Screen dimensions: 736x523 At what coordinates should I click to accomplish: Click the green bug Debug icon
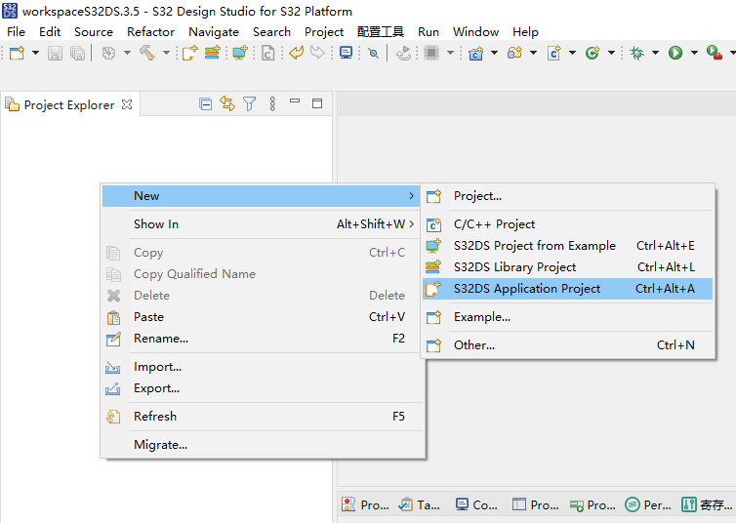637,53
